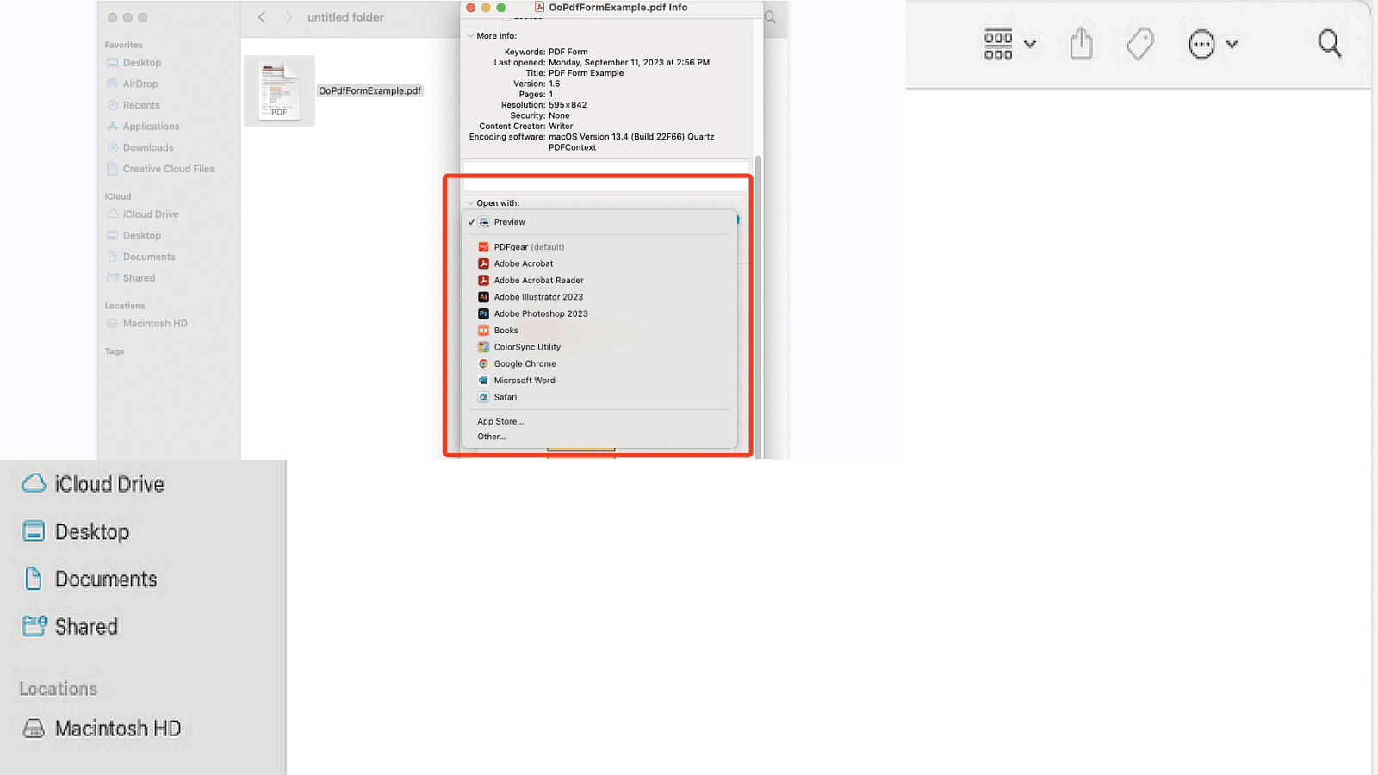Click the OoPdfFormExample.pdf file name label
This screenshot has width=1378, height=775.
click(x=369, y=90)
